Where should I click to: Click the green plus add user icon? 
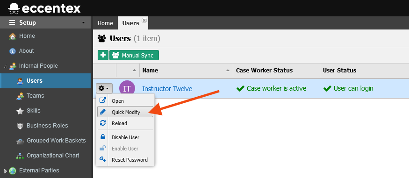[103, 55]
